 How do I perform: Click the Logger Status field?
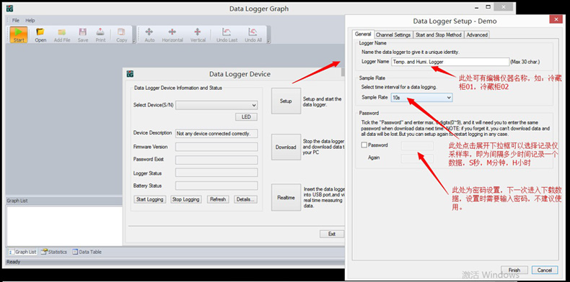coord(216,173)
